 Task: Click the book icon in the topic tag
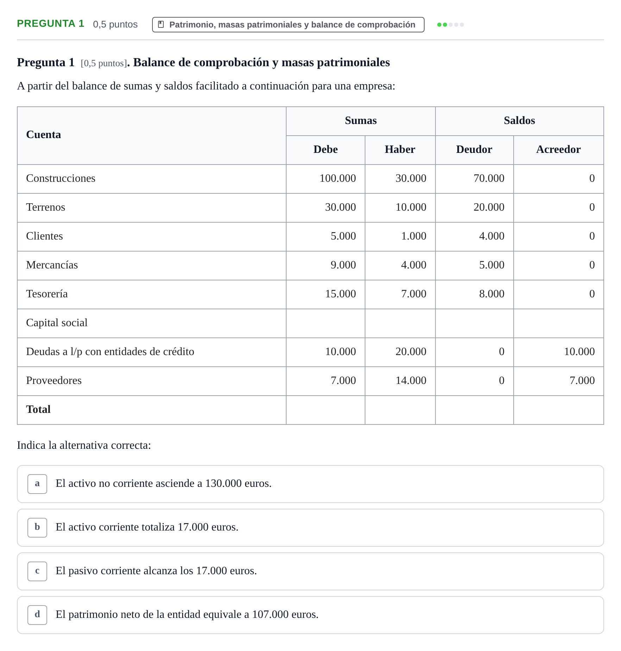[161, 24]
